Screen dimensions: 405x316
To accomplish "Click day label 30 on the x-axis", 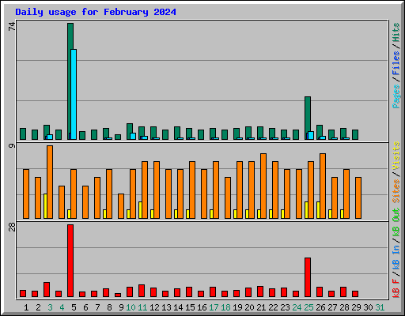I will pos(368,307).
